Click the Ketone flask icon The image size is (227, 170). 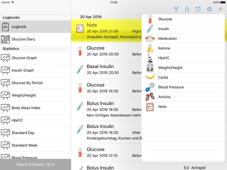(x=150, y=48)
